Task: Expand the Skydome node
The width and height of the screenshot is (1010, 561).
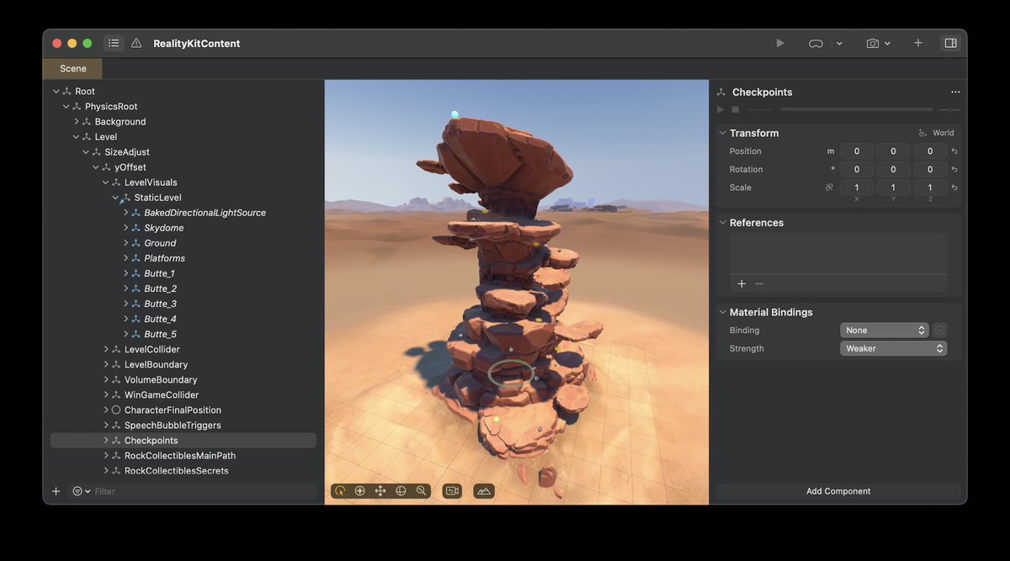Action: point(126,228)
